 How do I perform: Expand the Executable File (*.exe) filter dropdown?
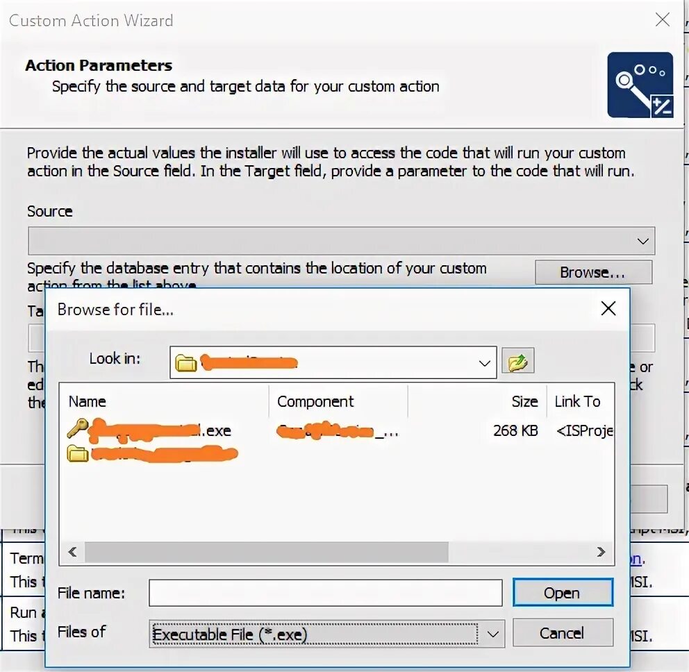[493, 632]
